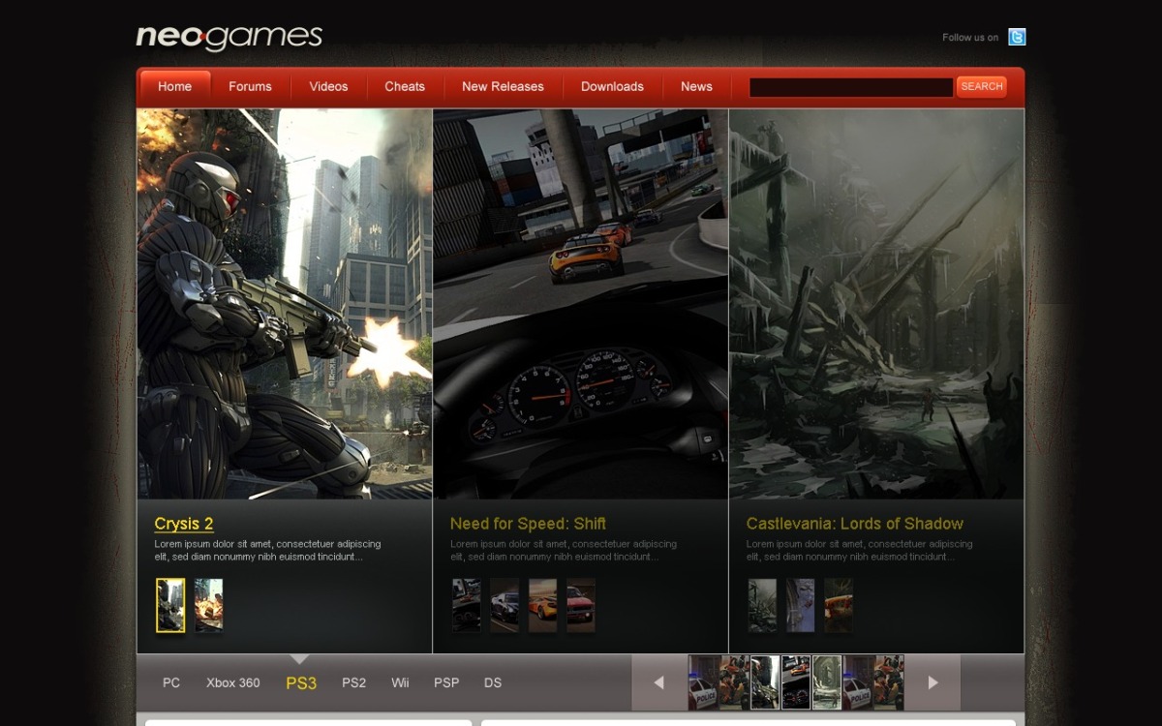Open Need for Speed: Shift link
The image size is (1162, 726).
528,524
